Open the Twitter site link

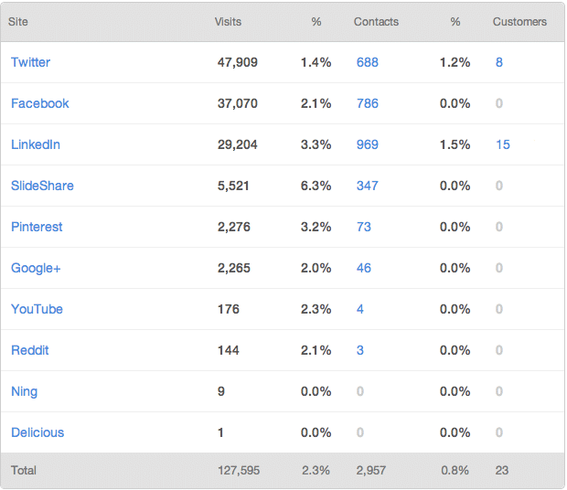[30, 62]
